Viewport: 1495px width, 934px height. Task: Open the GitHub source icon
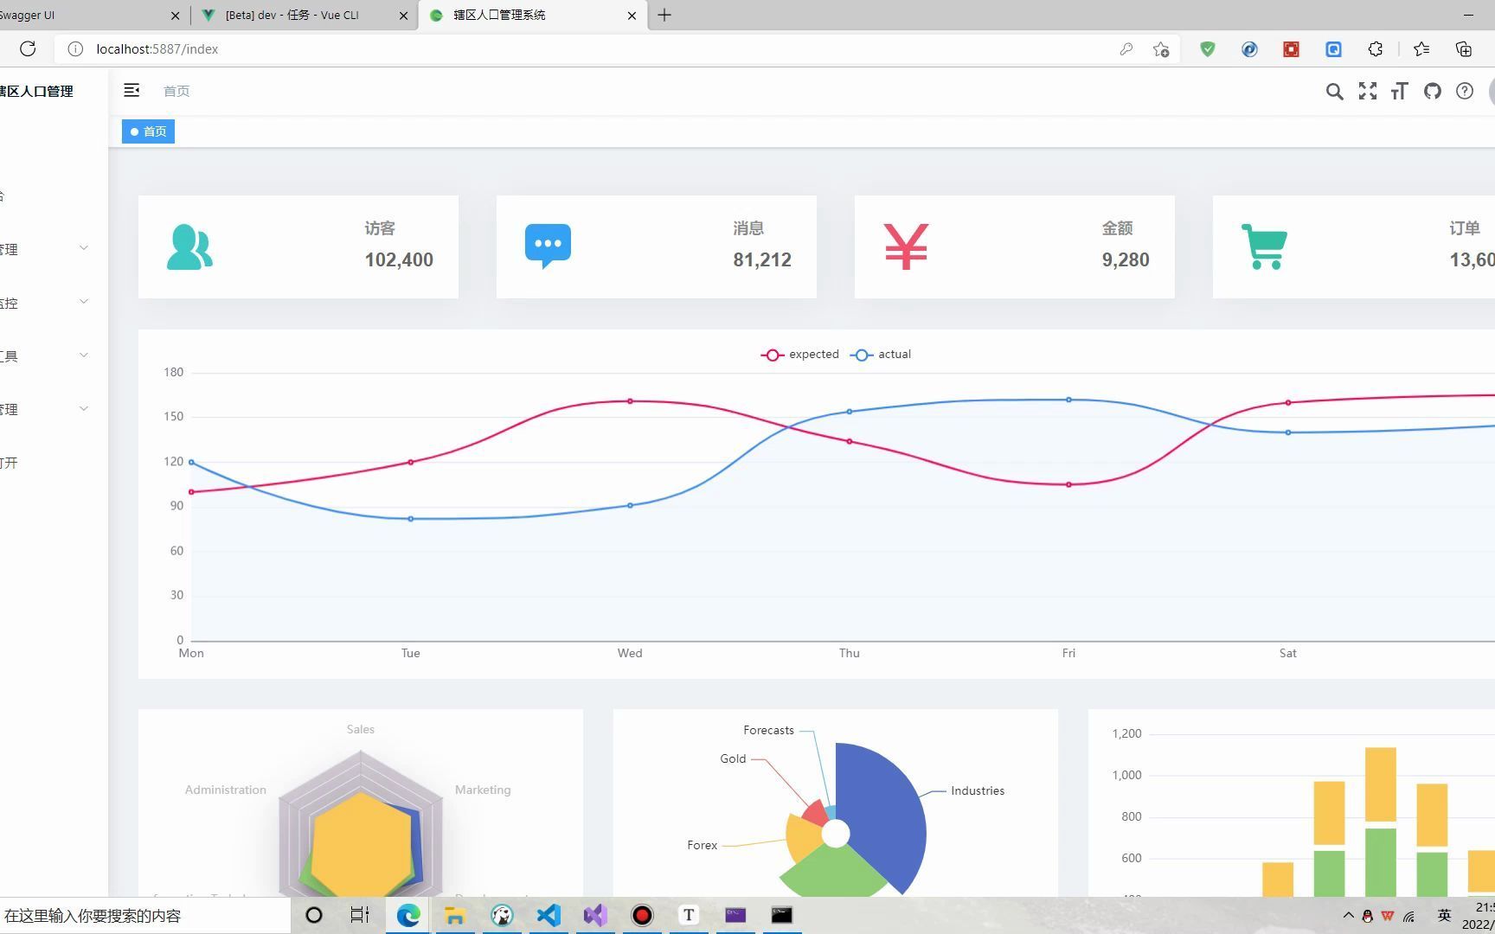pyautogui.click(x=1432, y=91)
